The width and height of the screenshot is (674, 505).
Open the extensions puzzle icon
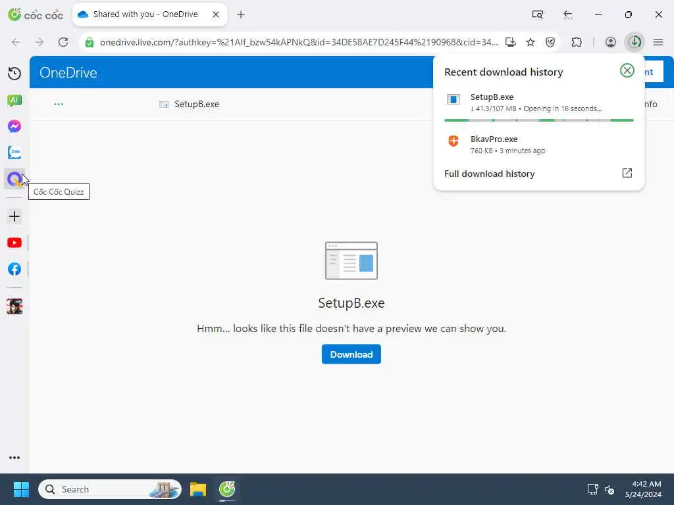(577, 42)
